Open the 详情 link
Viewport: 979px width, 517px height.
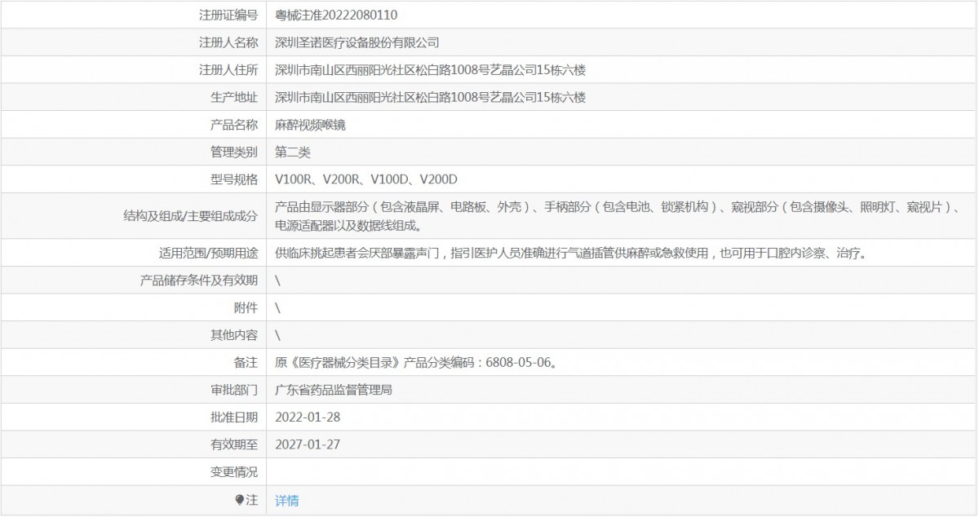point(286,501)
